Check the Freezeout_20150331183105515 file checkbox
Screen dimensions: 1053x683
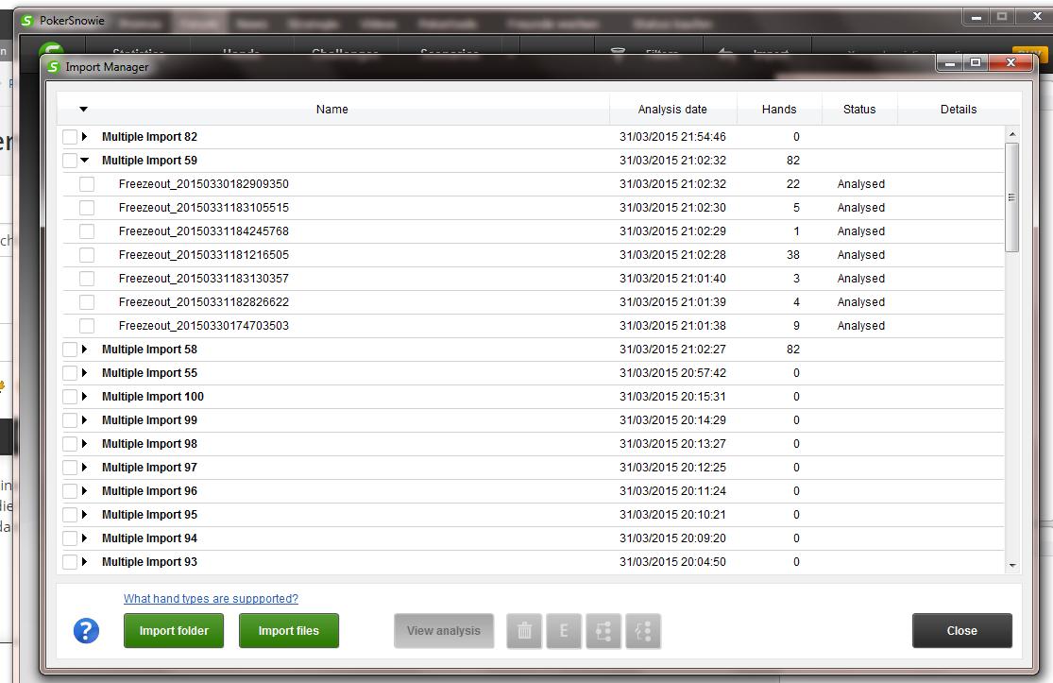click(87, 208)
